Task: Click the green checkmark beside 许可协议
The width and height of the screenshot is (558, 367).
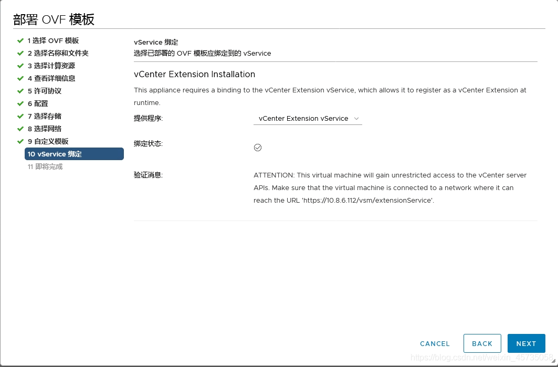Action: pos(20,91)
